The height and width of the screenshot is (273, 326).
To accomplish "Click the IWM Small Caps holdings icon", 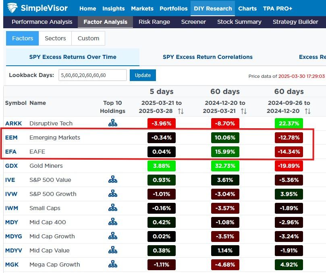I will 112,208.
